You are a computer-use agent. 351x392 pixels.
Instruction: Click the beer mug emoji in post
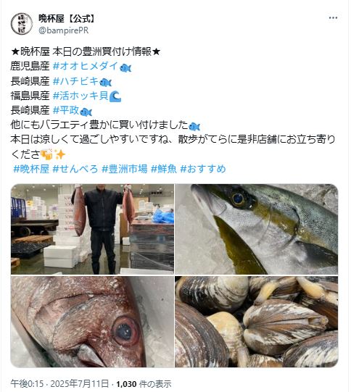pyautogui.click(x=46, y=154)
